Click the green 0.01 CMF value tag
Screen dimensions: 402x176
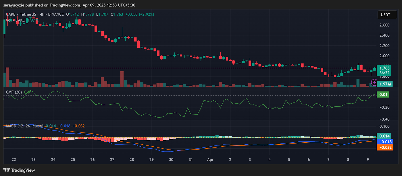tap(383, 95)
